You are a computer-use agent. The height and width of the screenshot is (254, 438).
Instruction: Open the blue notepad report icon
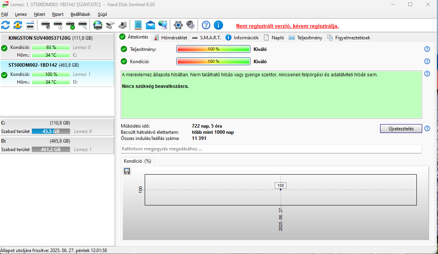coord(138,25)
